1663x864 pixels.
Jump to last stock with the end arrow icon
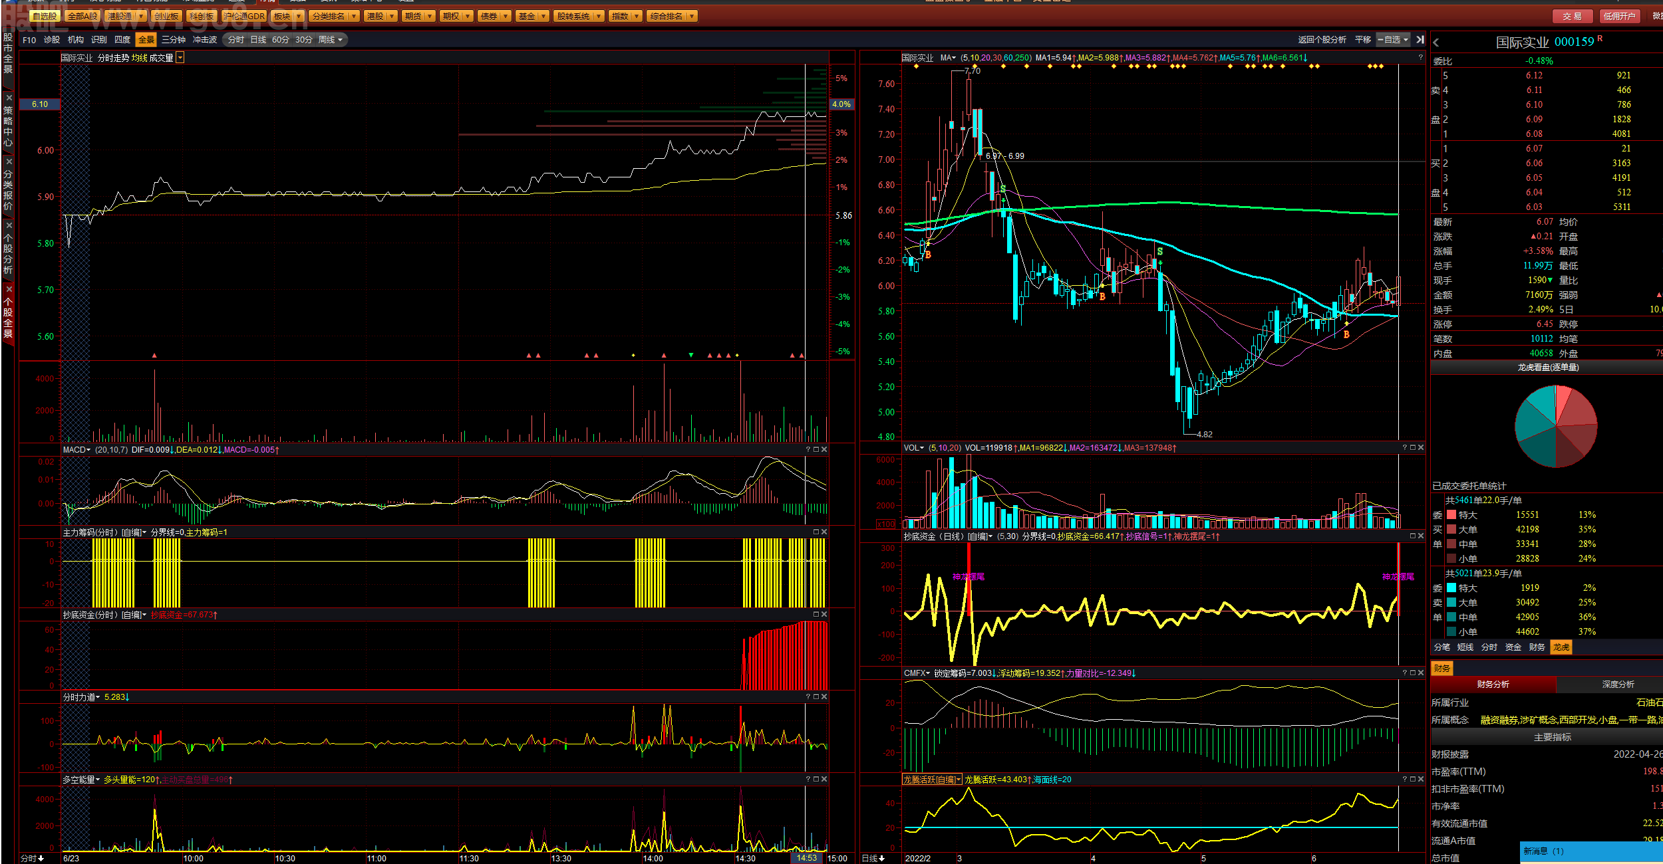click(1420, 40)
